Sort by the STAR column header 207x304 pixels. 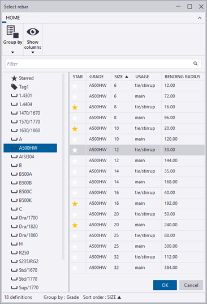[x=78, y=77]
